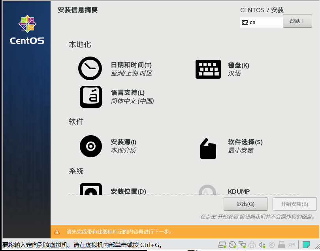Open 安装源(I) settings
Viewport: 320px width, 251px height.
(124, 142)
